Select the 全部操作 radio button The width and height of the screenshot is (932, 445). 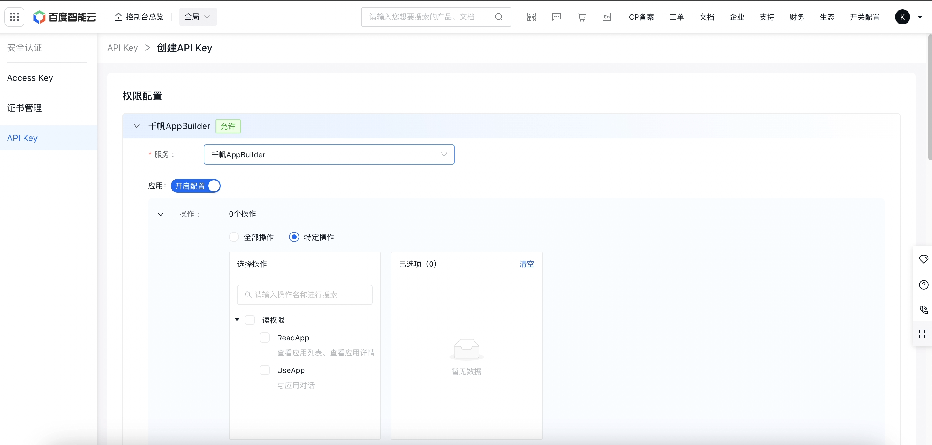tap(234, 237)
